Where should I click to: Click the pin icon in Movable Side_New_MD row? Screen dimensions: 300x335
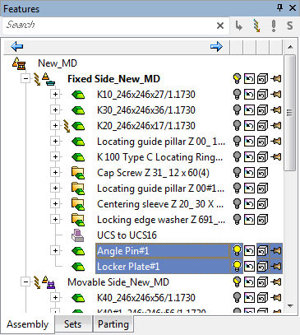(276, 282)
